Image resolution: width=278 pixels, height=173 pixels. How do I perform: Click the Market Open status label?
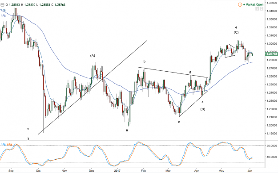click(254, 4)
